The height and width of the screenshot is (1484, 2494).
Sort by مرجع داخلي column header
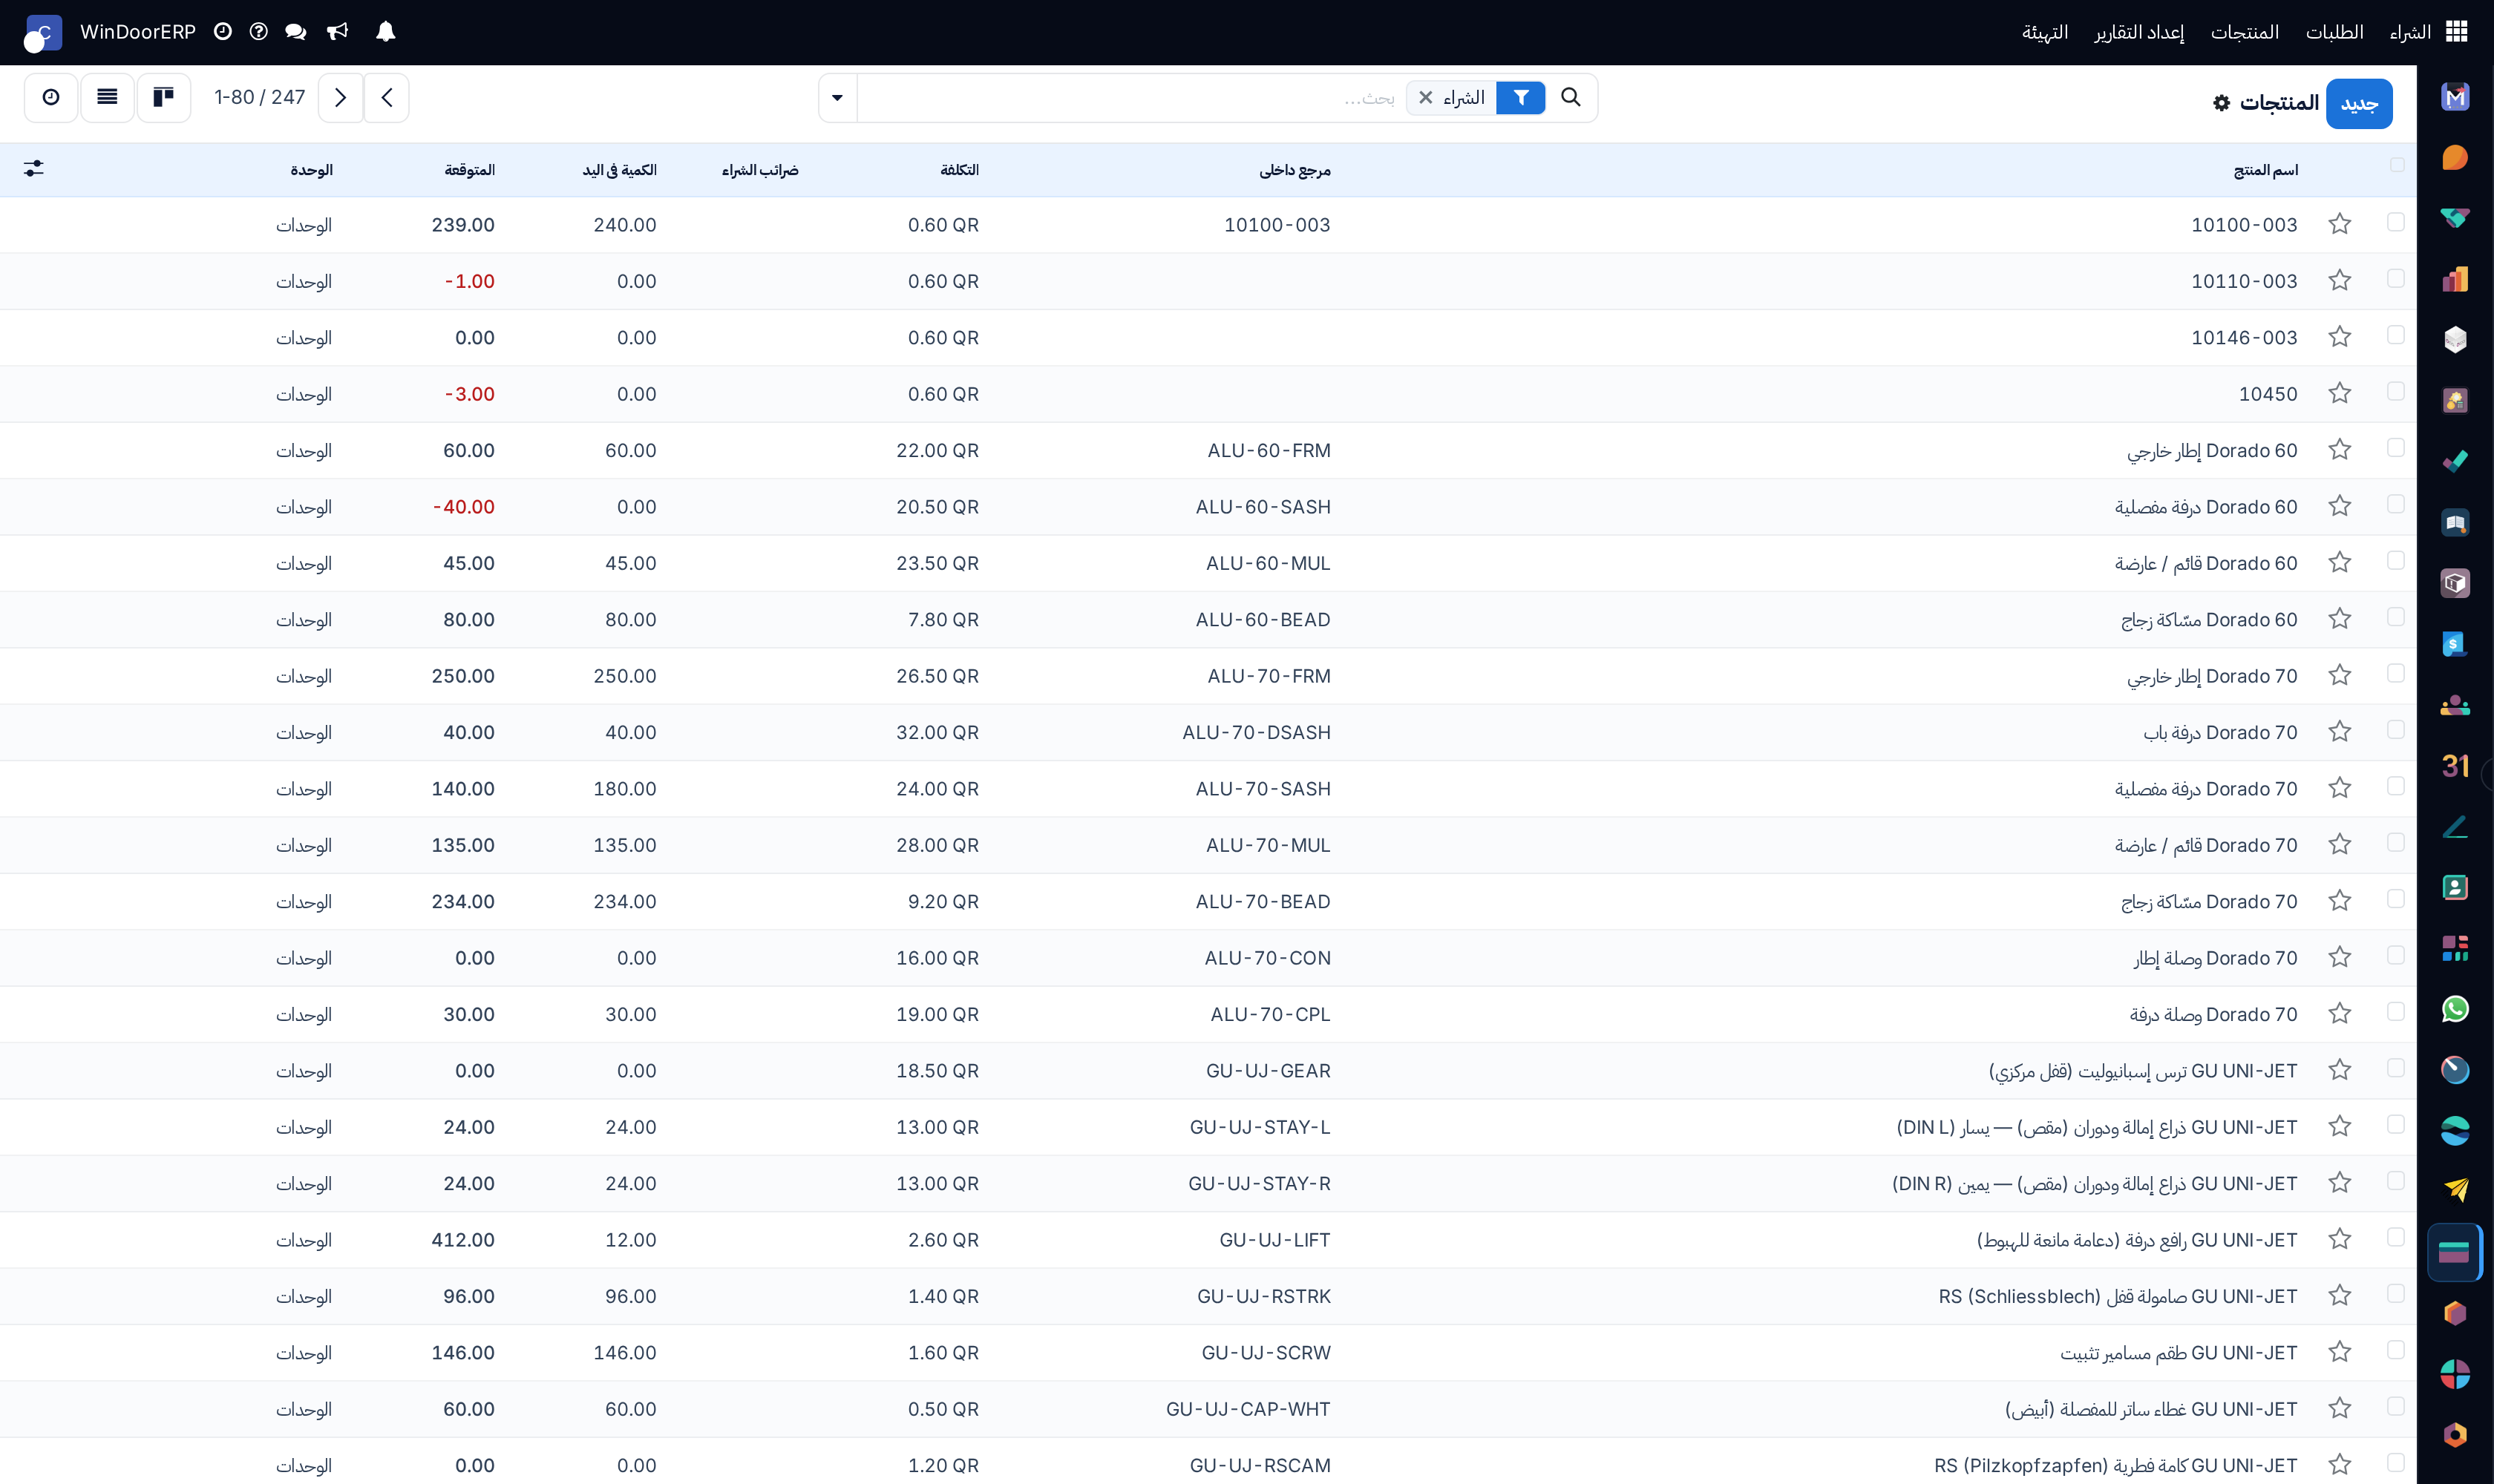tap(1295, 170)
